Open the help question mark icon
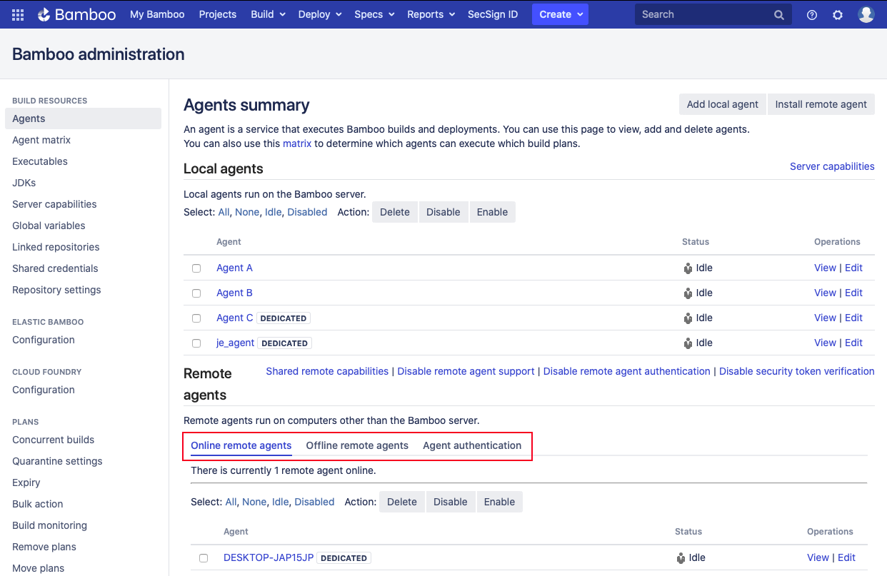The width and height of the screenshot is (887, 576). coord(811,14)
